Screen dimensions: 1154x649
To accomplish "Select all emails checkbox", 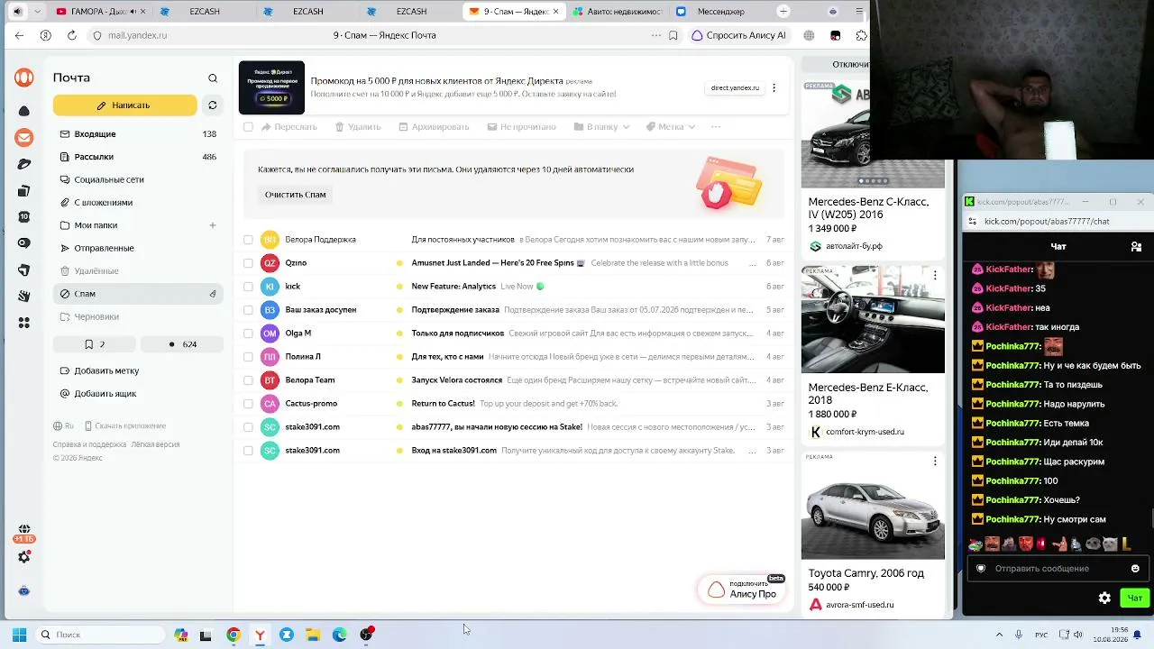I will (248, 127).
